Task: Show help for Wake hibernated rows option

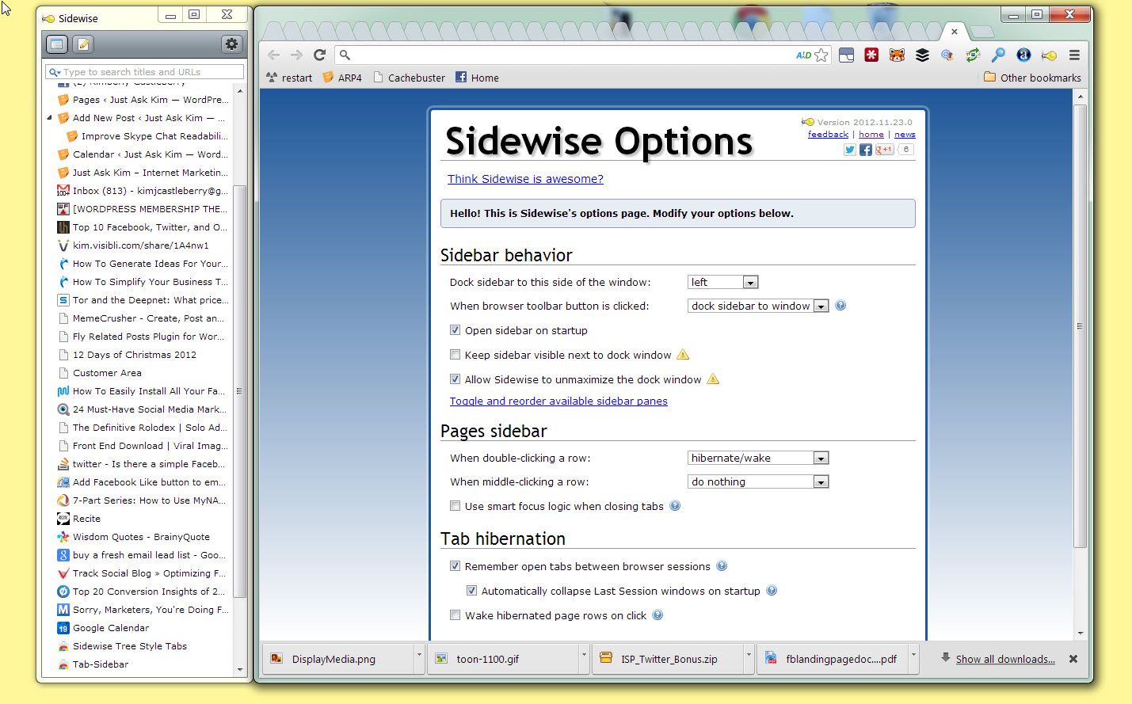Action: tap(657, 615)
